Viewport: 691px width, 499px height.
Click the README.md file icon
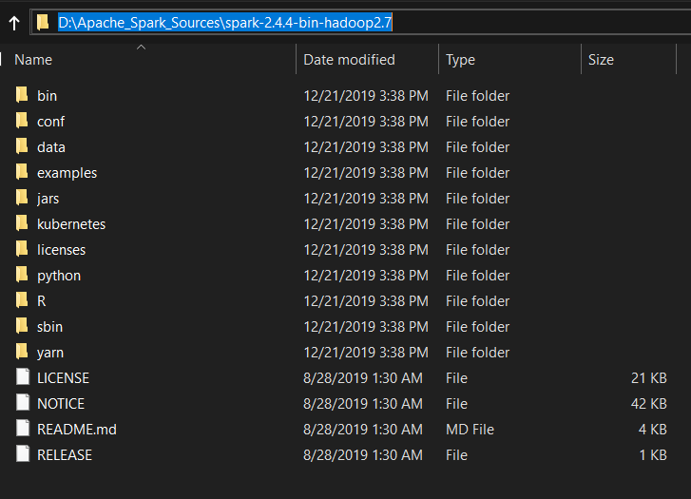pyautogui.click(x=23, y=429)
